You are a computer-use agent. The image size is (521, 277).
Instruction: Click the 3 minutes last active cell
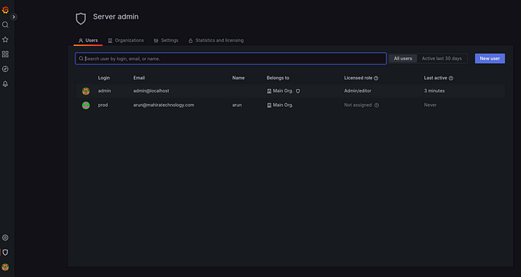point(434,91)
